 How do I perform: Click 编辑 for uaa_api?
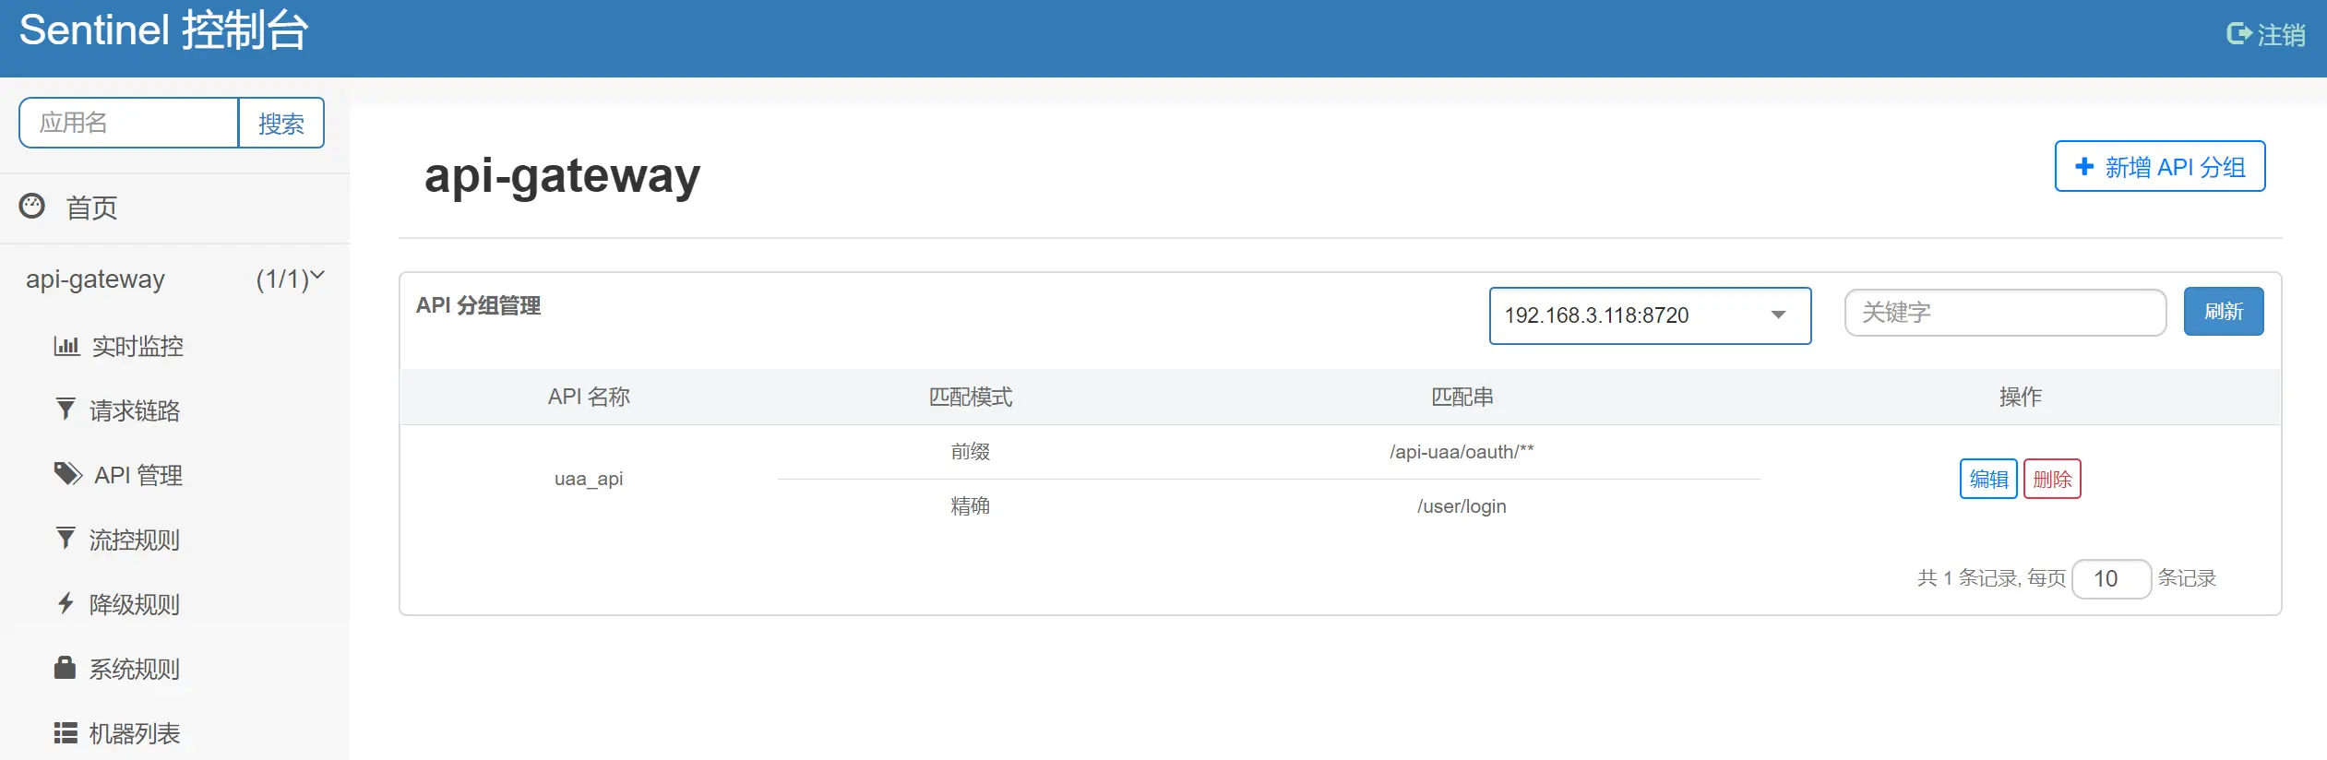pyautogui.click(x=1988, y=479)
